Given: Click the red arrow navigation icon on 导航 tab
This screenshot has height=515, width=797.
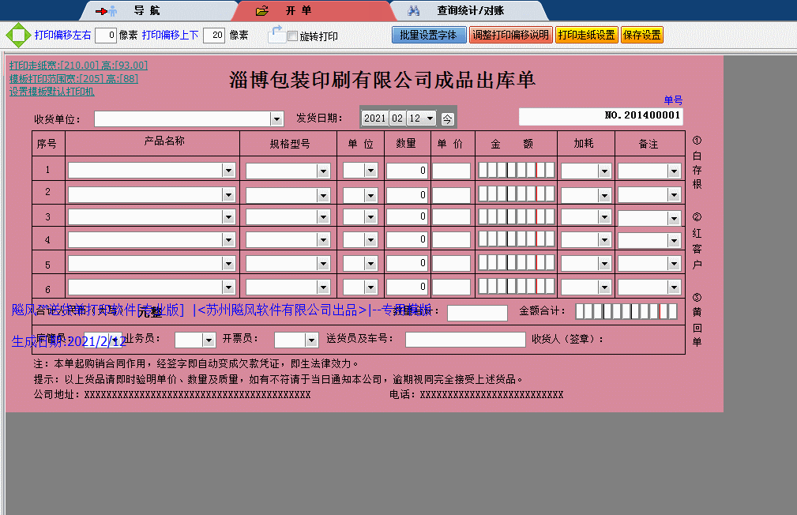Looking at the screenshot, I should click(102, 10).
